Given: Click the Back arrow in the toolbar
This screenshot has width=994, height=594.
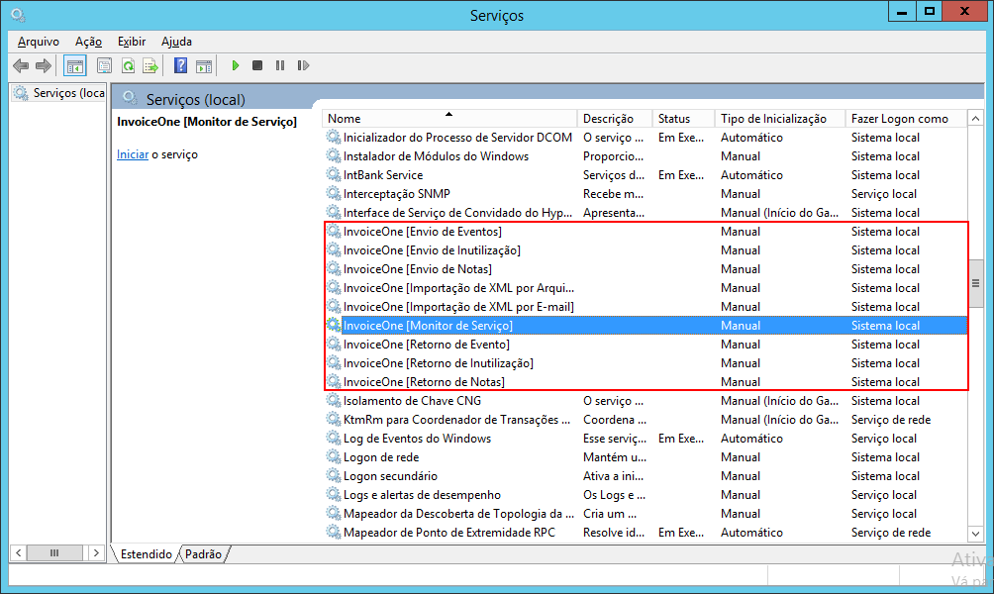Looking at the screenshot, I should (x=21, y=65).
